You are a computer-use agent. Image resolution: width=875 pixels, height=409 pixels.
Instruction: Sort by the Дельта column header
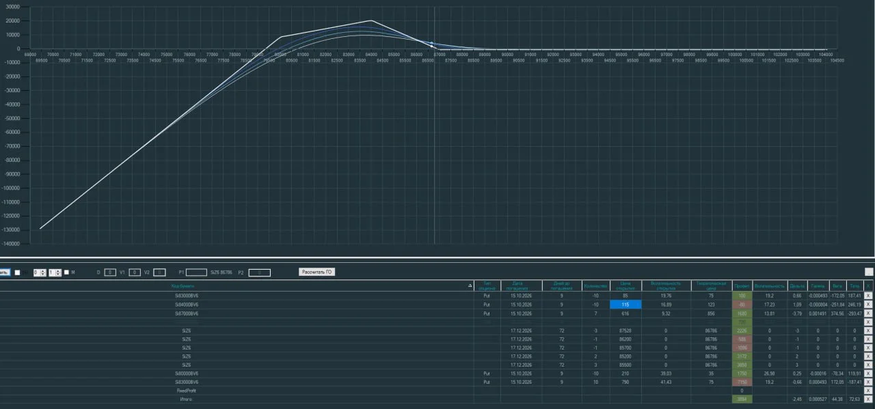797,285
